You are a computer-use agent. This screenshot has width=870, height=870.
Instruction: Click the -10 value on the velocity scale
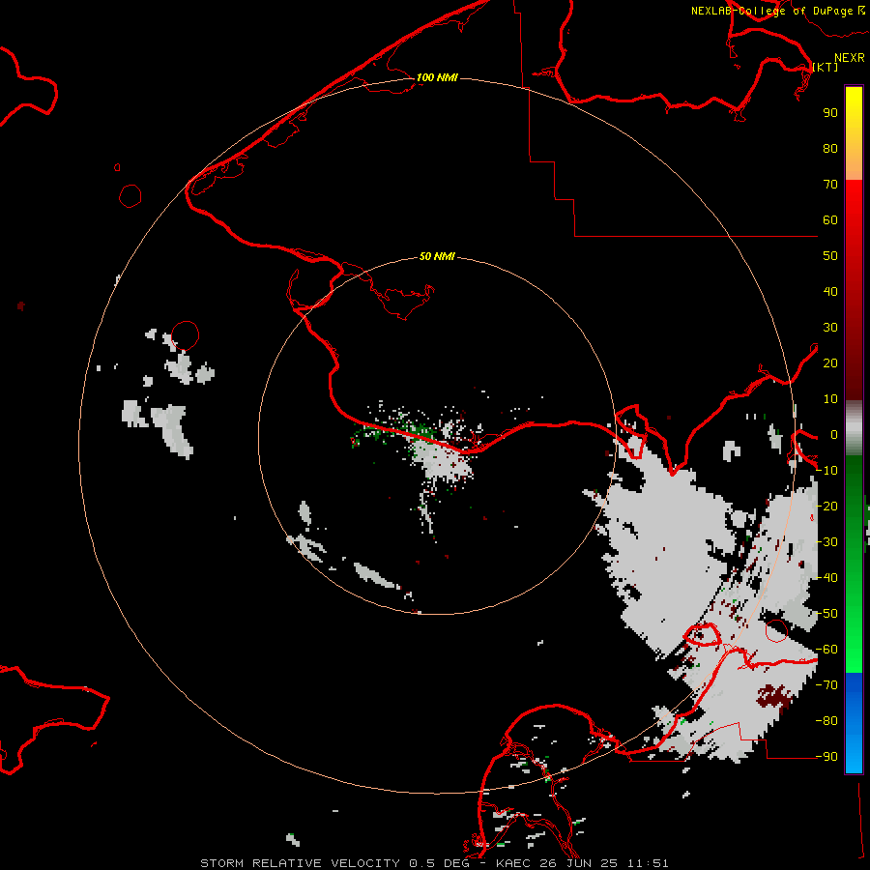click(826, 471)
